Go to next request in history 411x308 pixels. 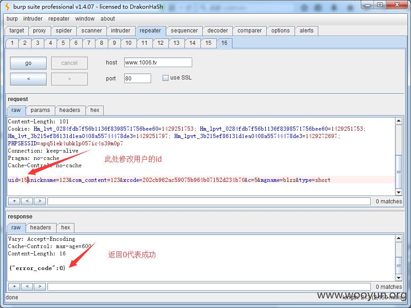69,79
